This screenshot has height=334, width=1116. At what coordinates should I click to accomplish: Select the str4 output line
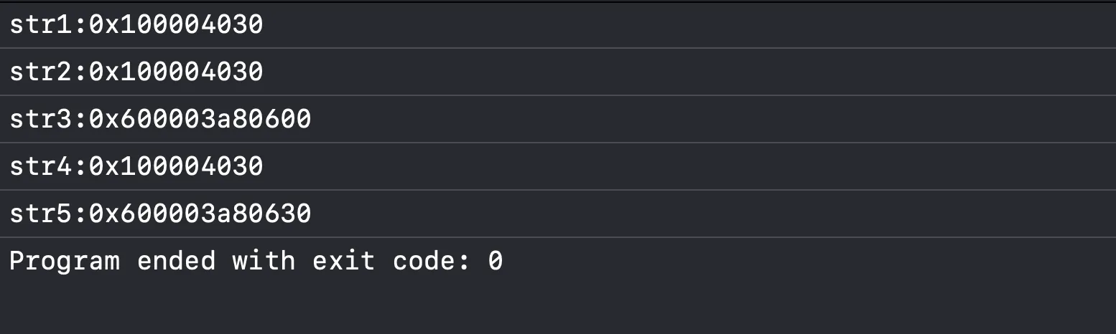[558, 166]
